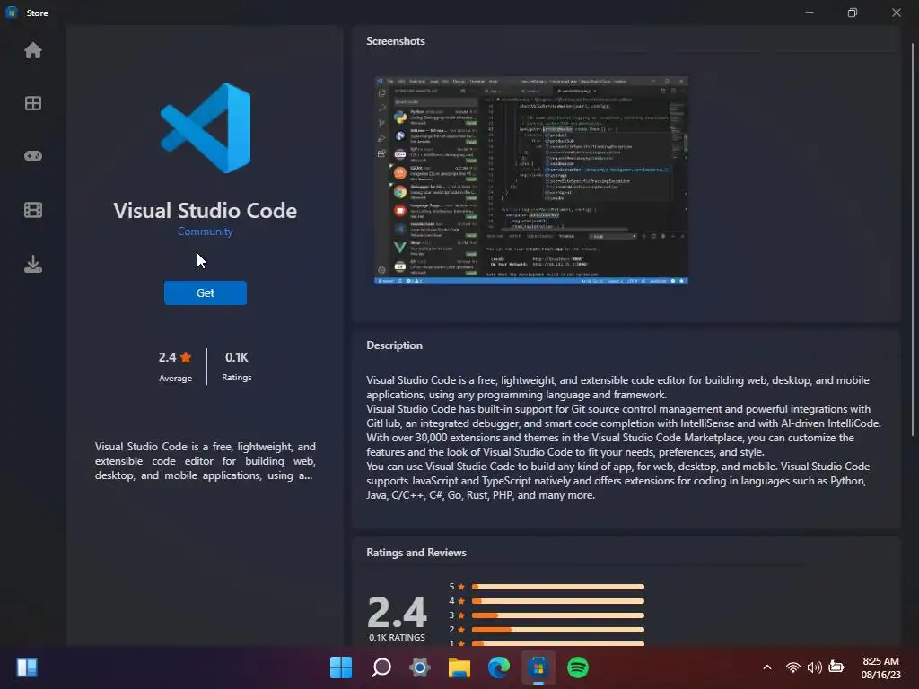Show hidden system tray icons
919x689 pixels.
(767, 667)
